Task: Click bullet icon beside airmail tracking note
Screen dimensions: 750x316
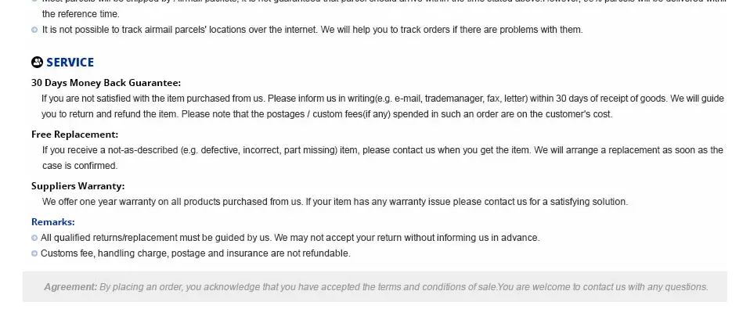Action: click(34, 30)
